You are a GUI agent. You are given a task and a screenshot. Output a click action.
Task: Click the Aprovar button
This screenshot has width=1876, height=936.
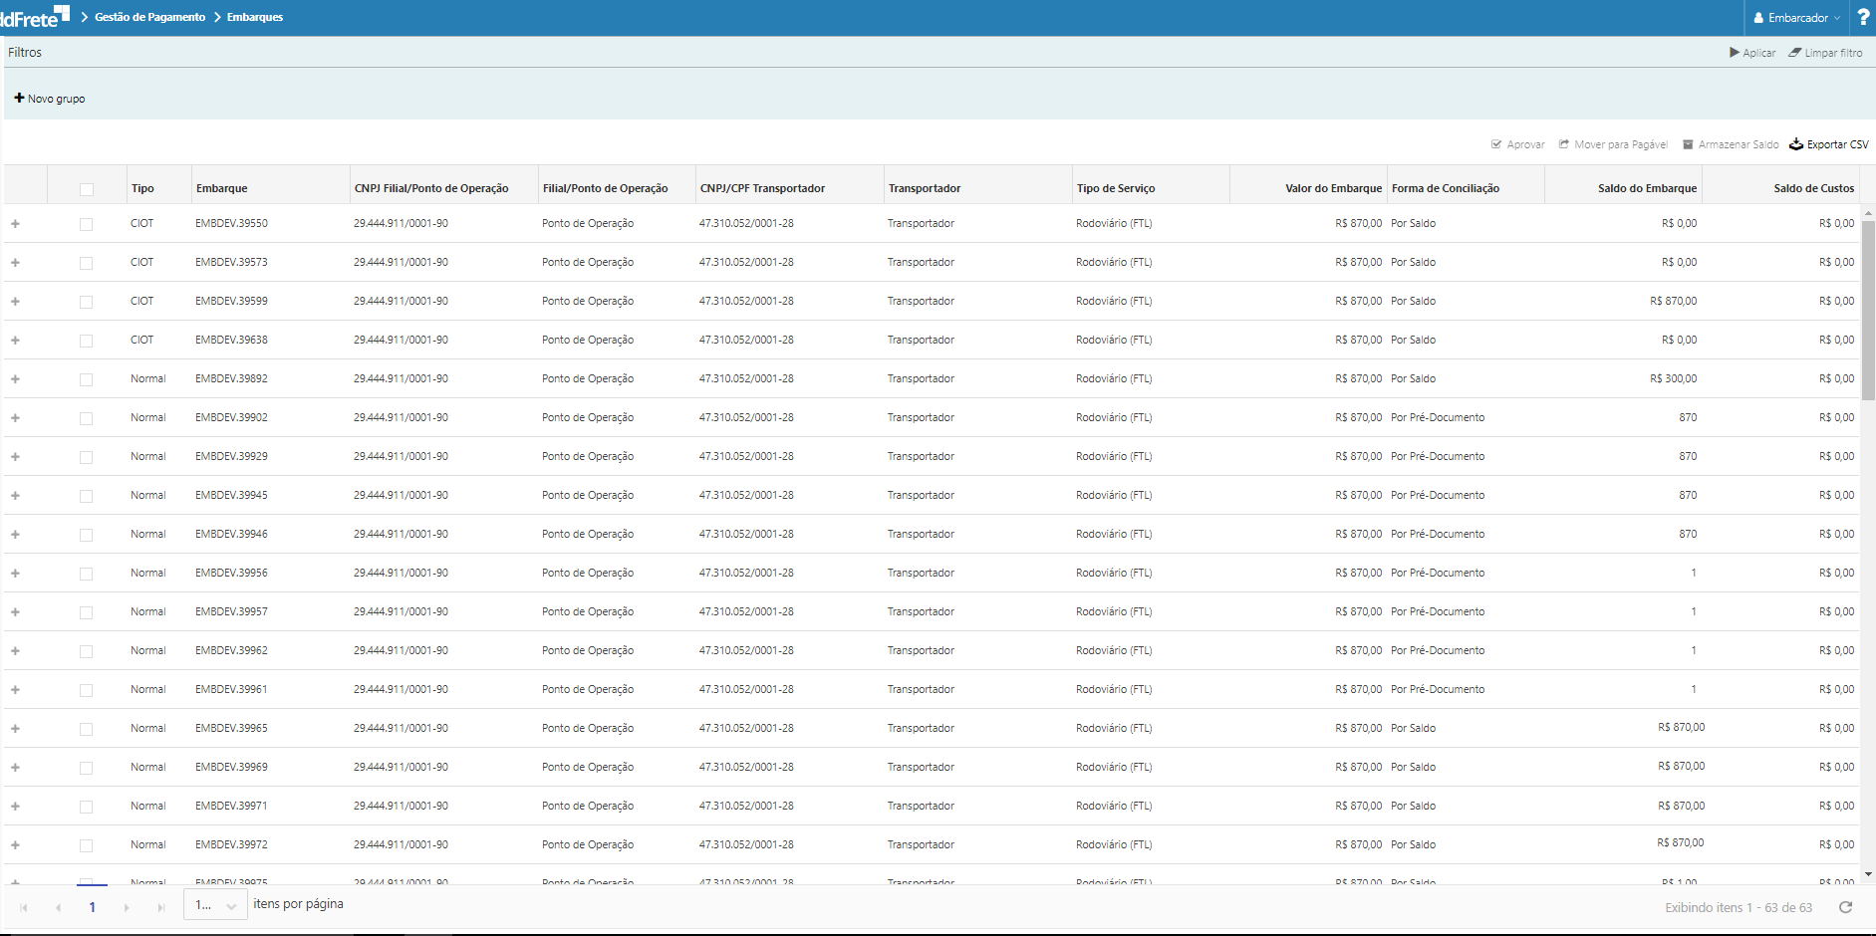click(x=1517, y=144)
